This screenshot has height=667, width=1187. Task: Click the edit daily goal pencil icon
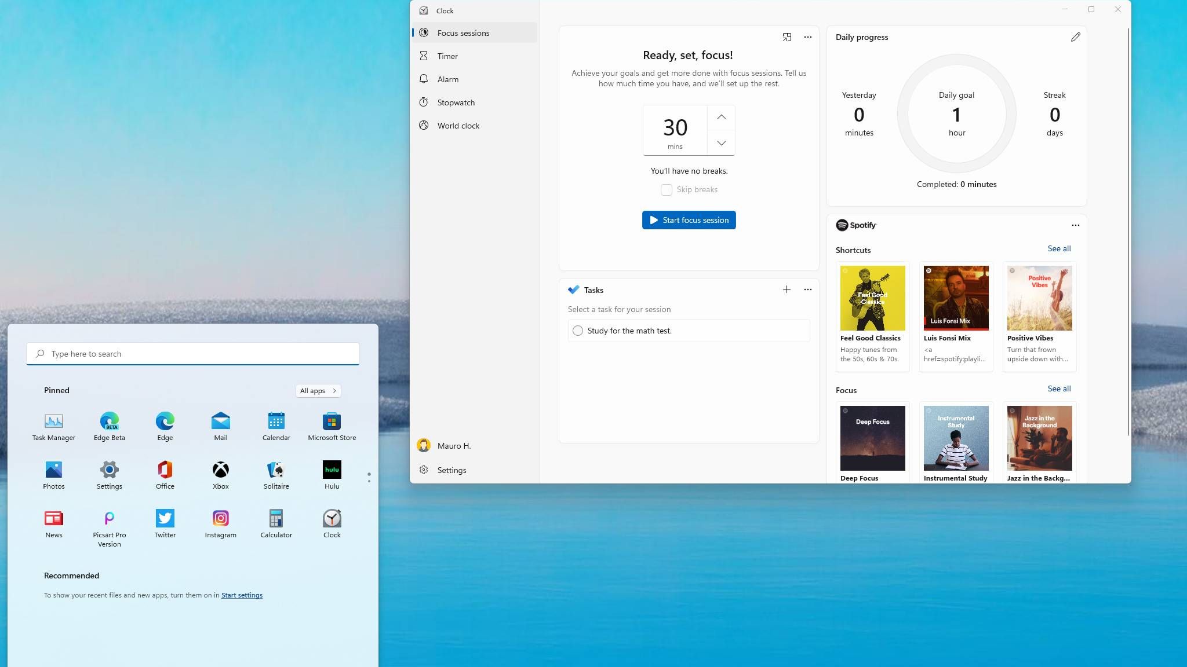pos(1076,37)
